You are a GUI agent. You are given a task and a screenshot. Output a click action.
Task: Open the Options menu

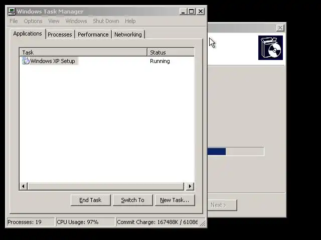[x=33, y=21]
